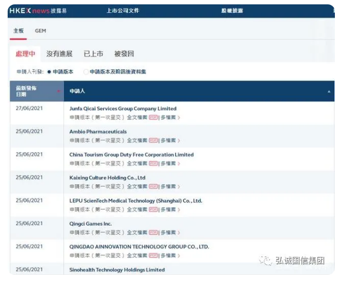Click date 25/06/2021 in Sinohealth Technology row
The image size is (342, 283).
(29, 269)
